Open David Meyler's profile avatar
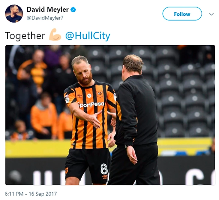 (x=14, y=14)
